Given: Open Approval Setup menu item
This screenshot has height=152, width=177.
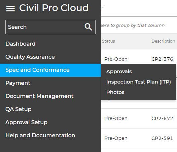Looking at the screenshot, I should (x=26, y=122).
